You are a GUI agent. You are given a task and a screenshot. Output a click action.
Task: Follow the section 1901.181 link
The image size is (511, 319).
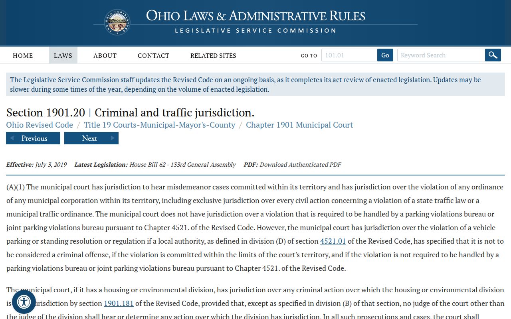(119, 303)
